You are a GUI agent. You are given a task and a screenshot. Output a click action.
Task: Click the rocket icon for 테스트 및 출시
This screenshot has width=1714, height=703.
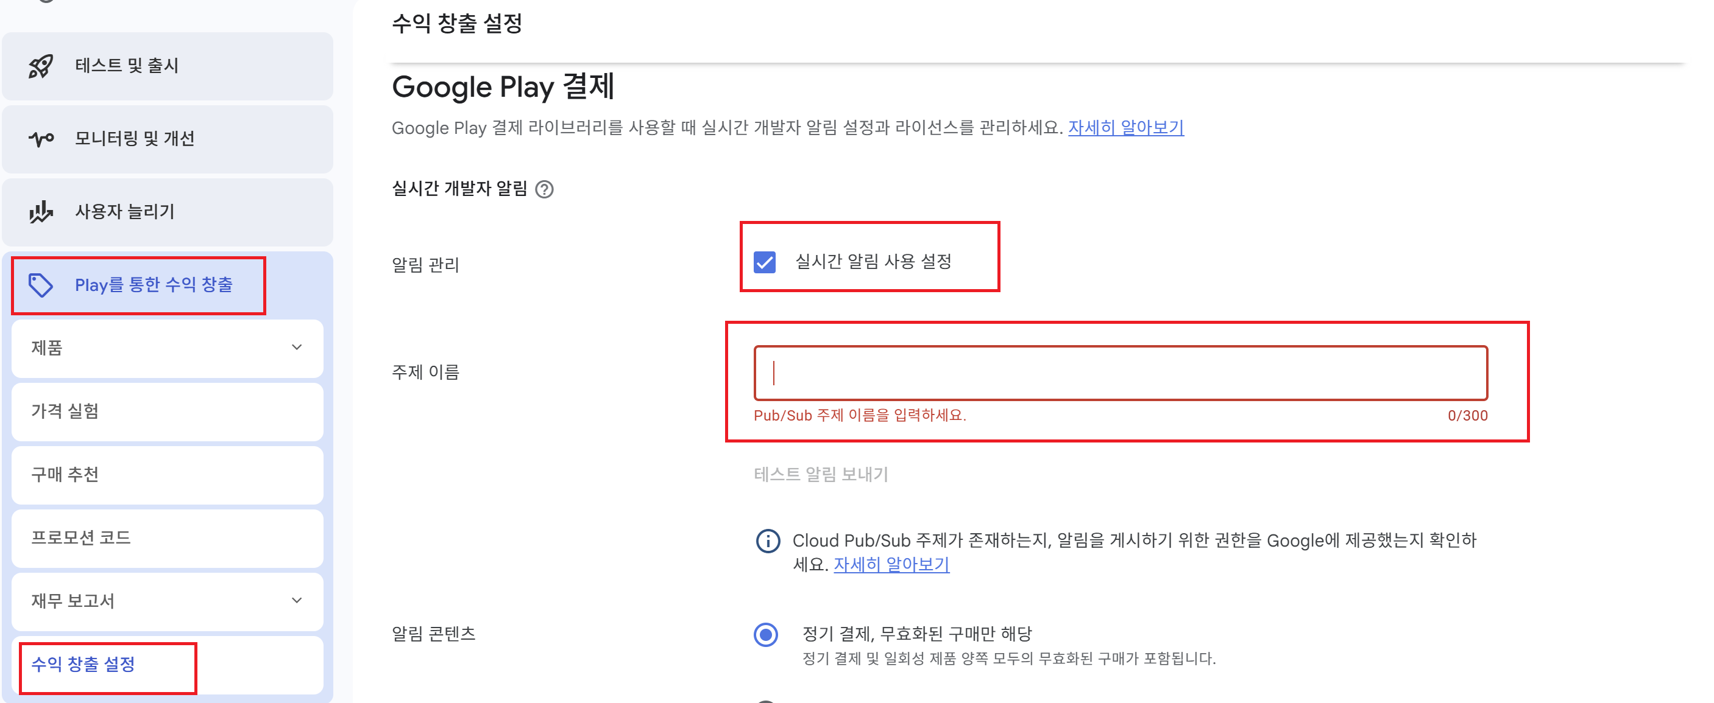coord(41,66)
